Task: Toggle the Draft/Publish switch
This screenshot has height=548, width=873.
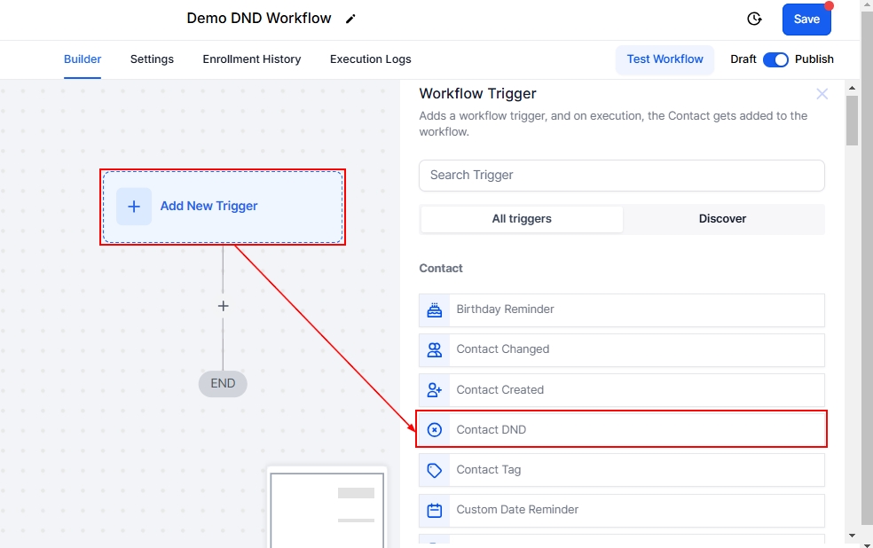Action: coord(775,59)
